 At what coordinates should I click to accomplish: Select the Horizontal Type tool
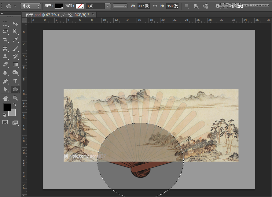[15, 81]
